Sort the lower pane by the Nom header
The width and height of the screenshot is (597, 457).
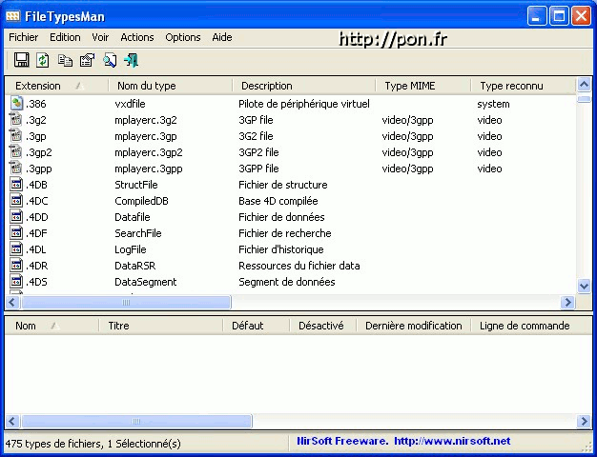click(52, 326)
